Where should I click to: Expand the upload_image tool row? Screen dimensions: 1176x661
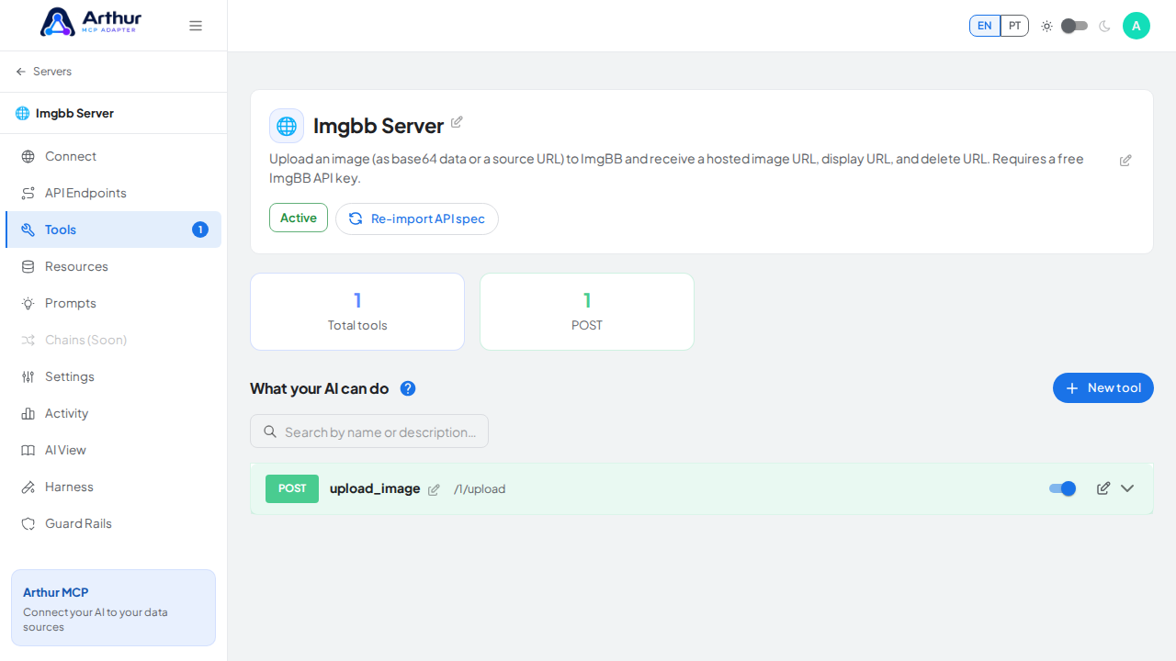[1127, 488]
